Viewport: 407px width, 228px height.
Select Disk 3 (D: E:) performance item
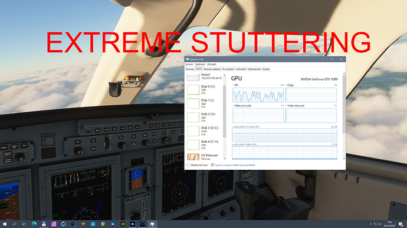pyautogui.click(x=204, y=131)
